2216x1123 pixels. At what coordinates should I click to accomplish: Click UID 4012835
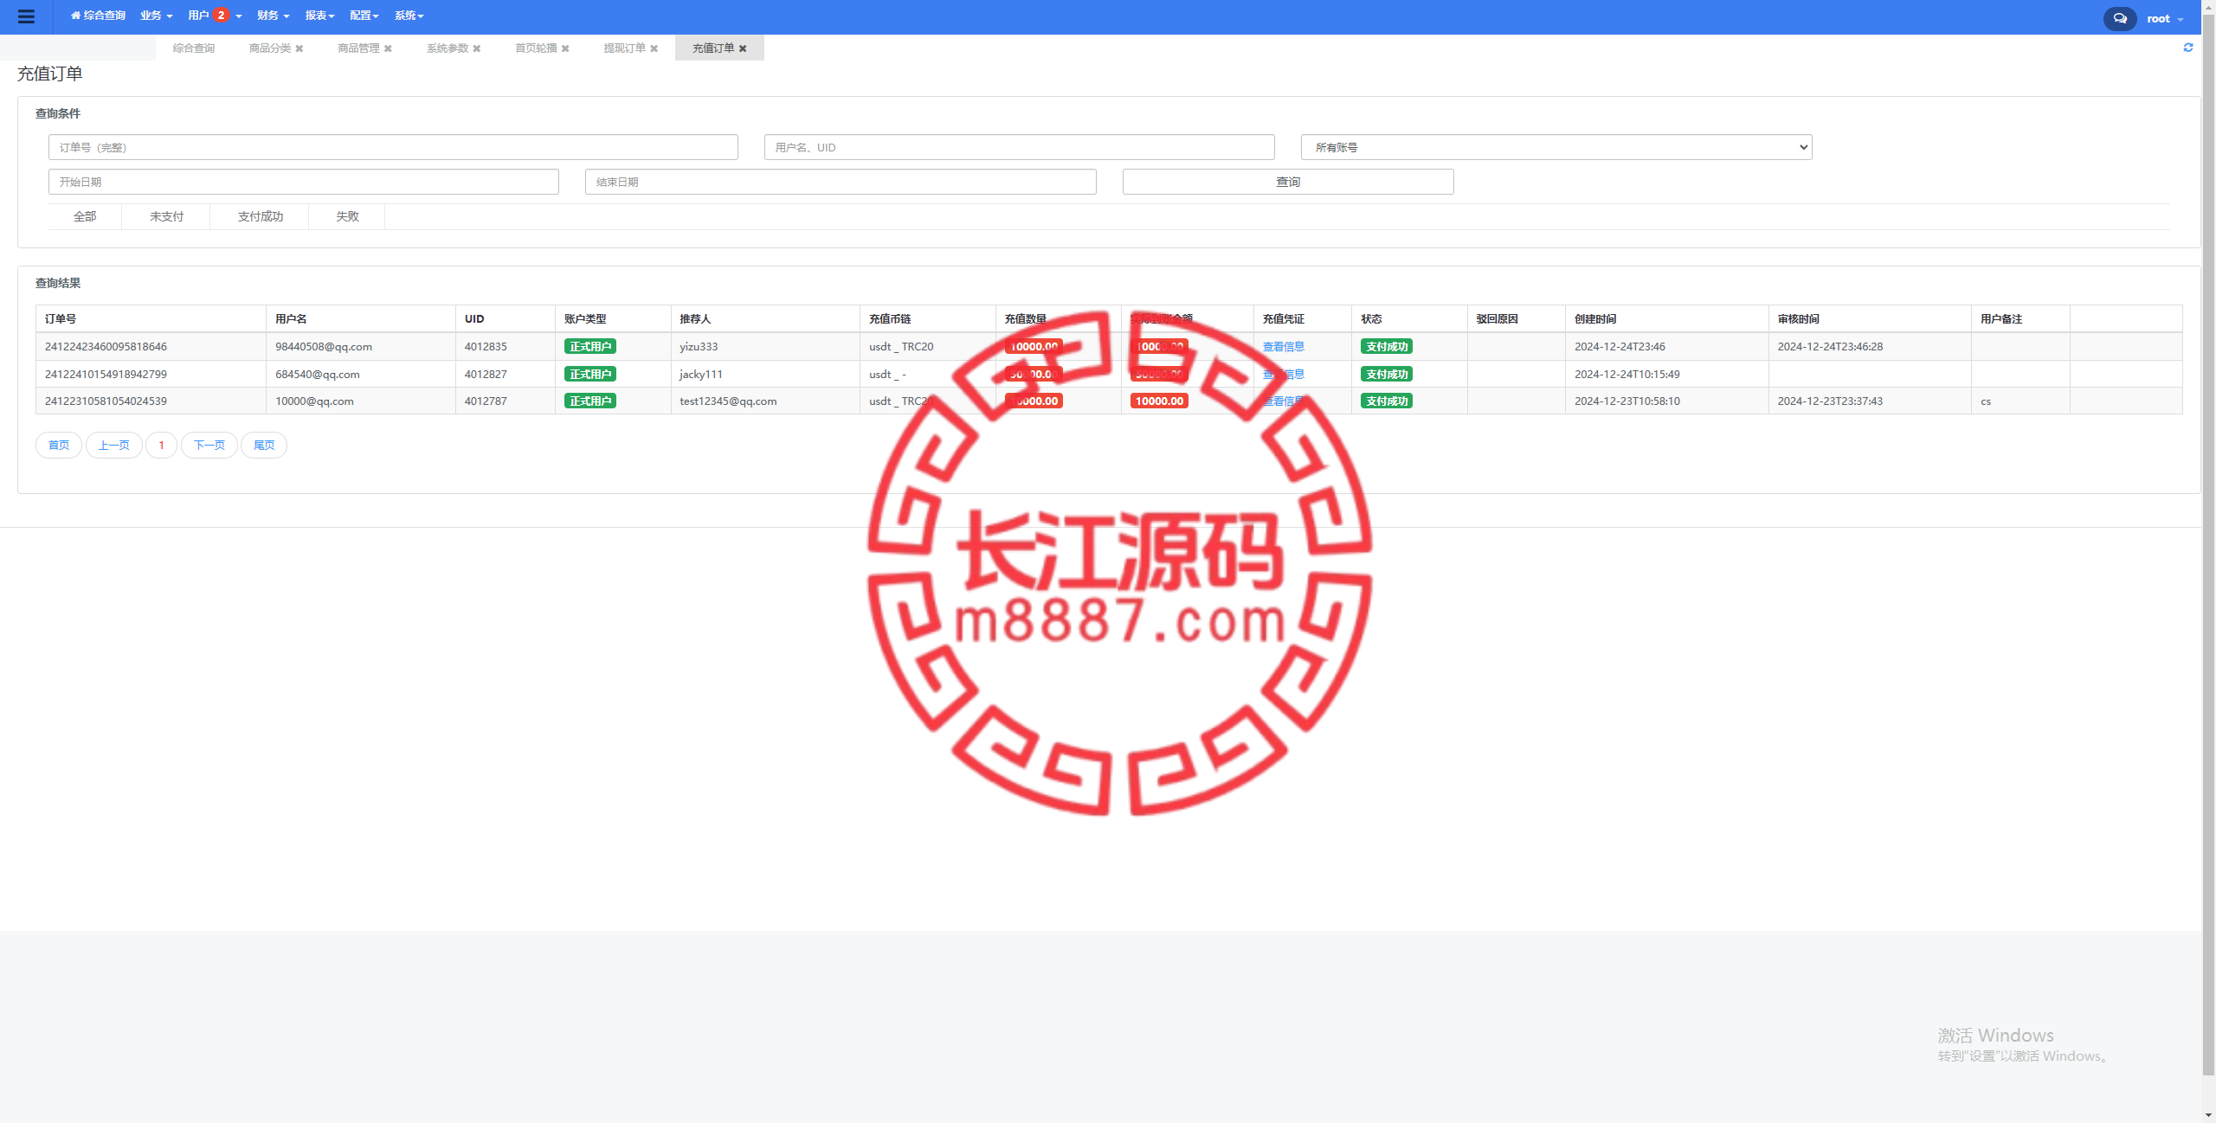[x=486, y=347]
